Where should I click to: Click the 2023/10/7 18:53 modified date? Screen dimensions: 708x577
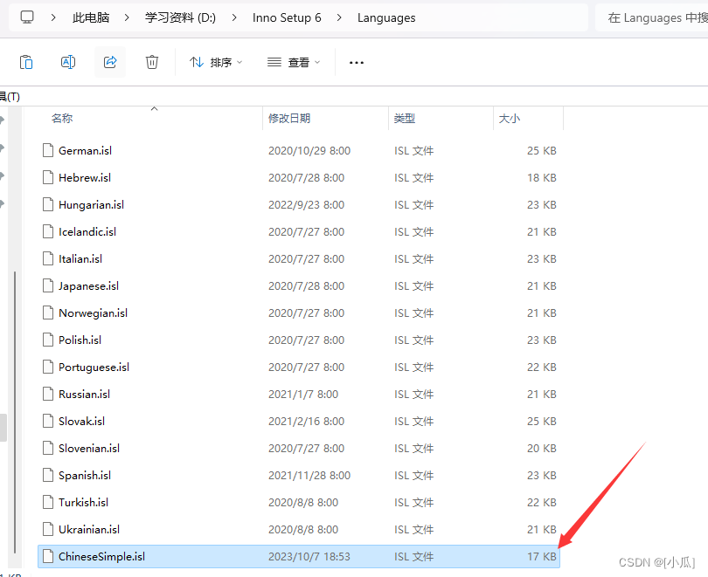pos(309,557)
